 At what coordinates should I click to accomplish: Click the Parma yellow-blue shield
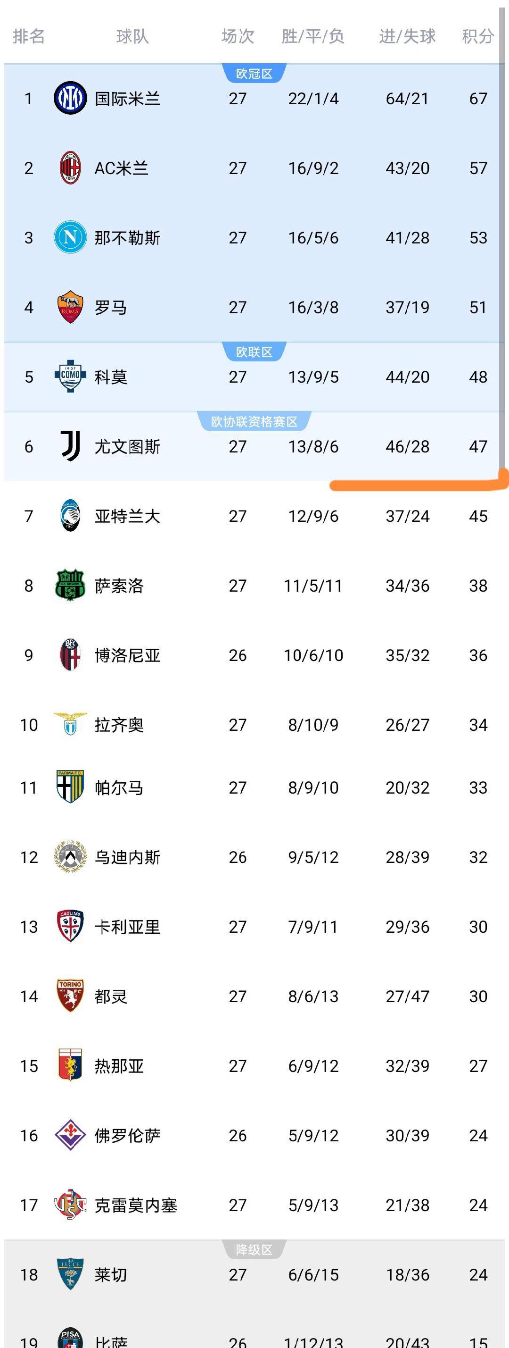70,787
